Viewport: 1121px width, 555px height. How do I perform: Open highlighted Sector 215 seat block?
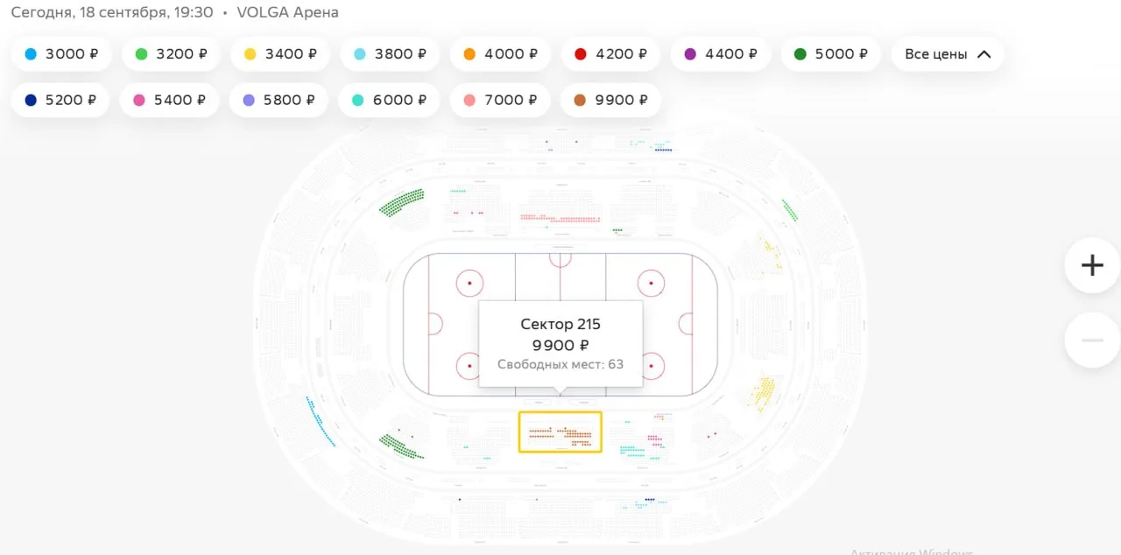(x=560, y=432)
